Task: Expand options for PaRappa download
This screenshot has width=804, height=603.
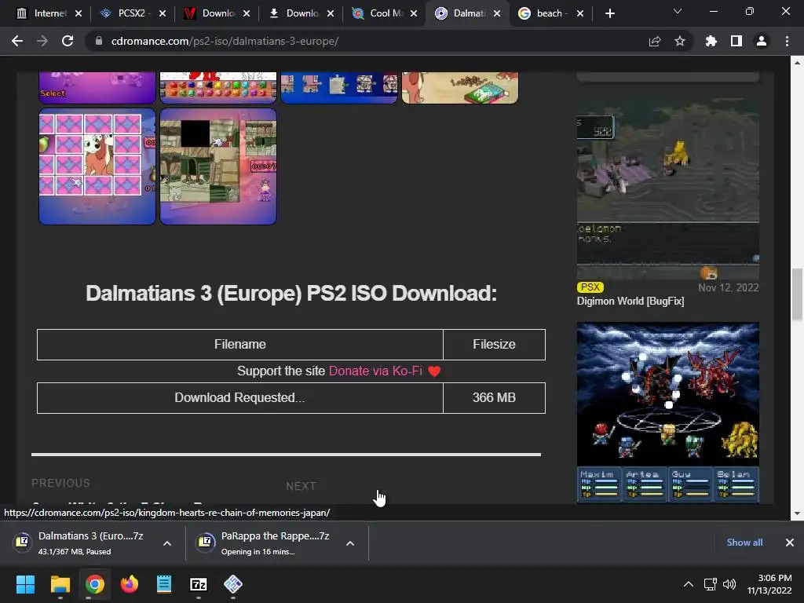Action: click(350, 543)
